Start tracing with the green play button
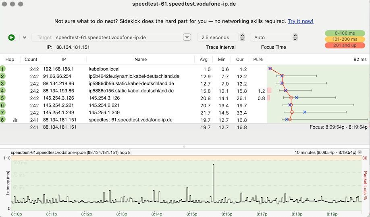This screenshot has width=370, height=217. [11, 37]
